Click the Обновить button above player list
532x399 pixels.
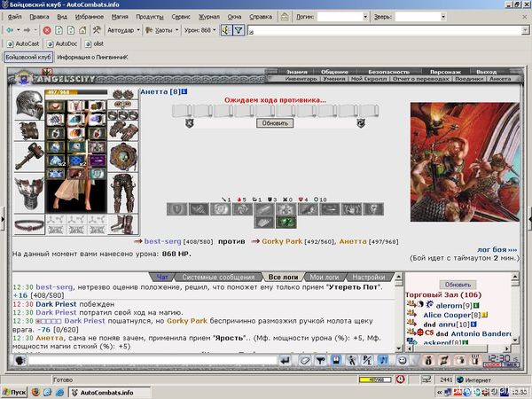(458, 285)
